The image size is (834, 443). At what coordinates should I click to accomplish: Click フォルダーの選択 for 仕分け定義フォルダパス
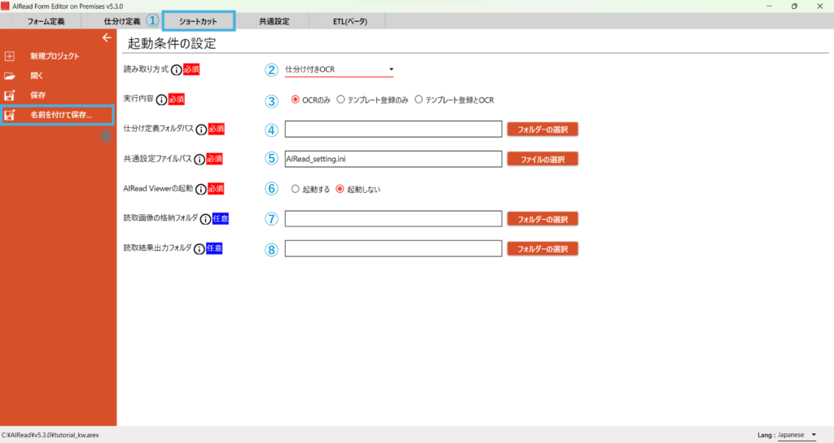tap(542, 129)
